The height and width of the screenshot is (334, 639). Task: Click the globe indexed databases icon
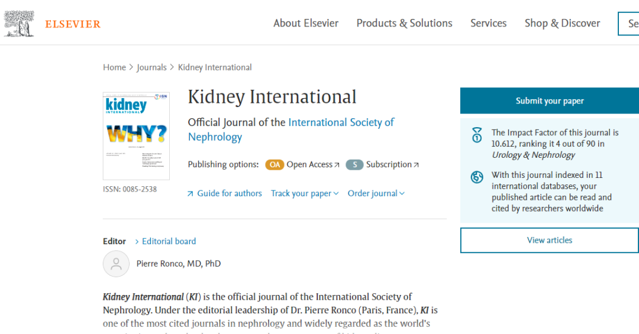tap(477, 177)
